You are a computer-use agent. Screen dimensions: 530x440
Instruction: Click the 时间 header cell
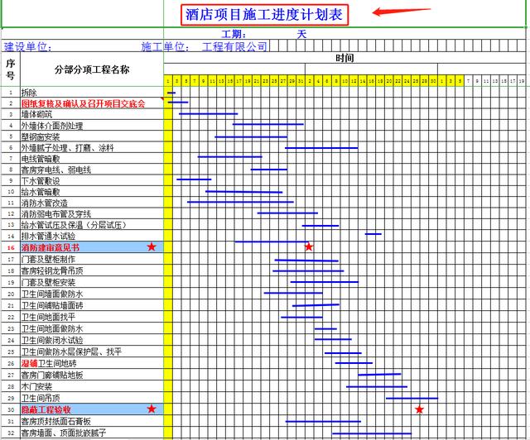click(x=344, y=58)
